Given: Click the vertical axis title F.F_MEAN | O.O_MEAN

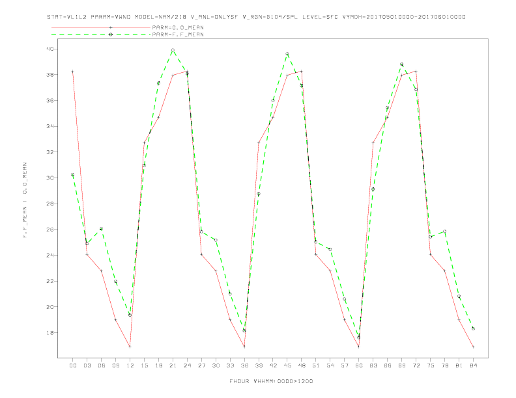Looking at the screenshot, I should click(25, 200).
